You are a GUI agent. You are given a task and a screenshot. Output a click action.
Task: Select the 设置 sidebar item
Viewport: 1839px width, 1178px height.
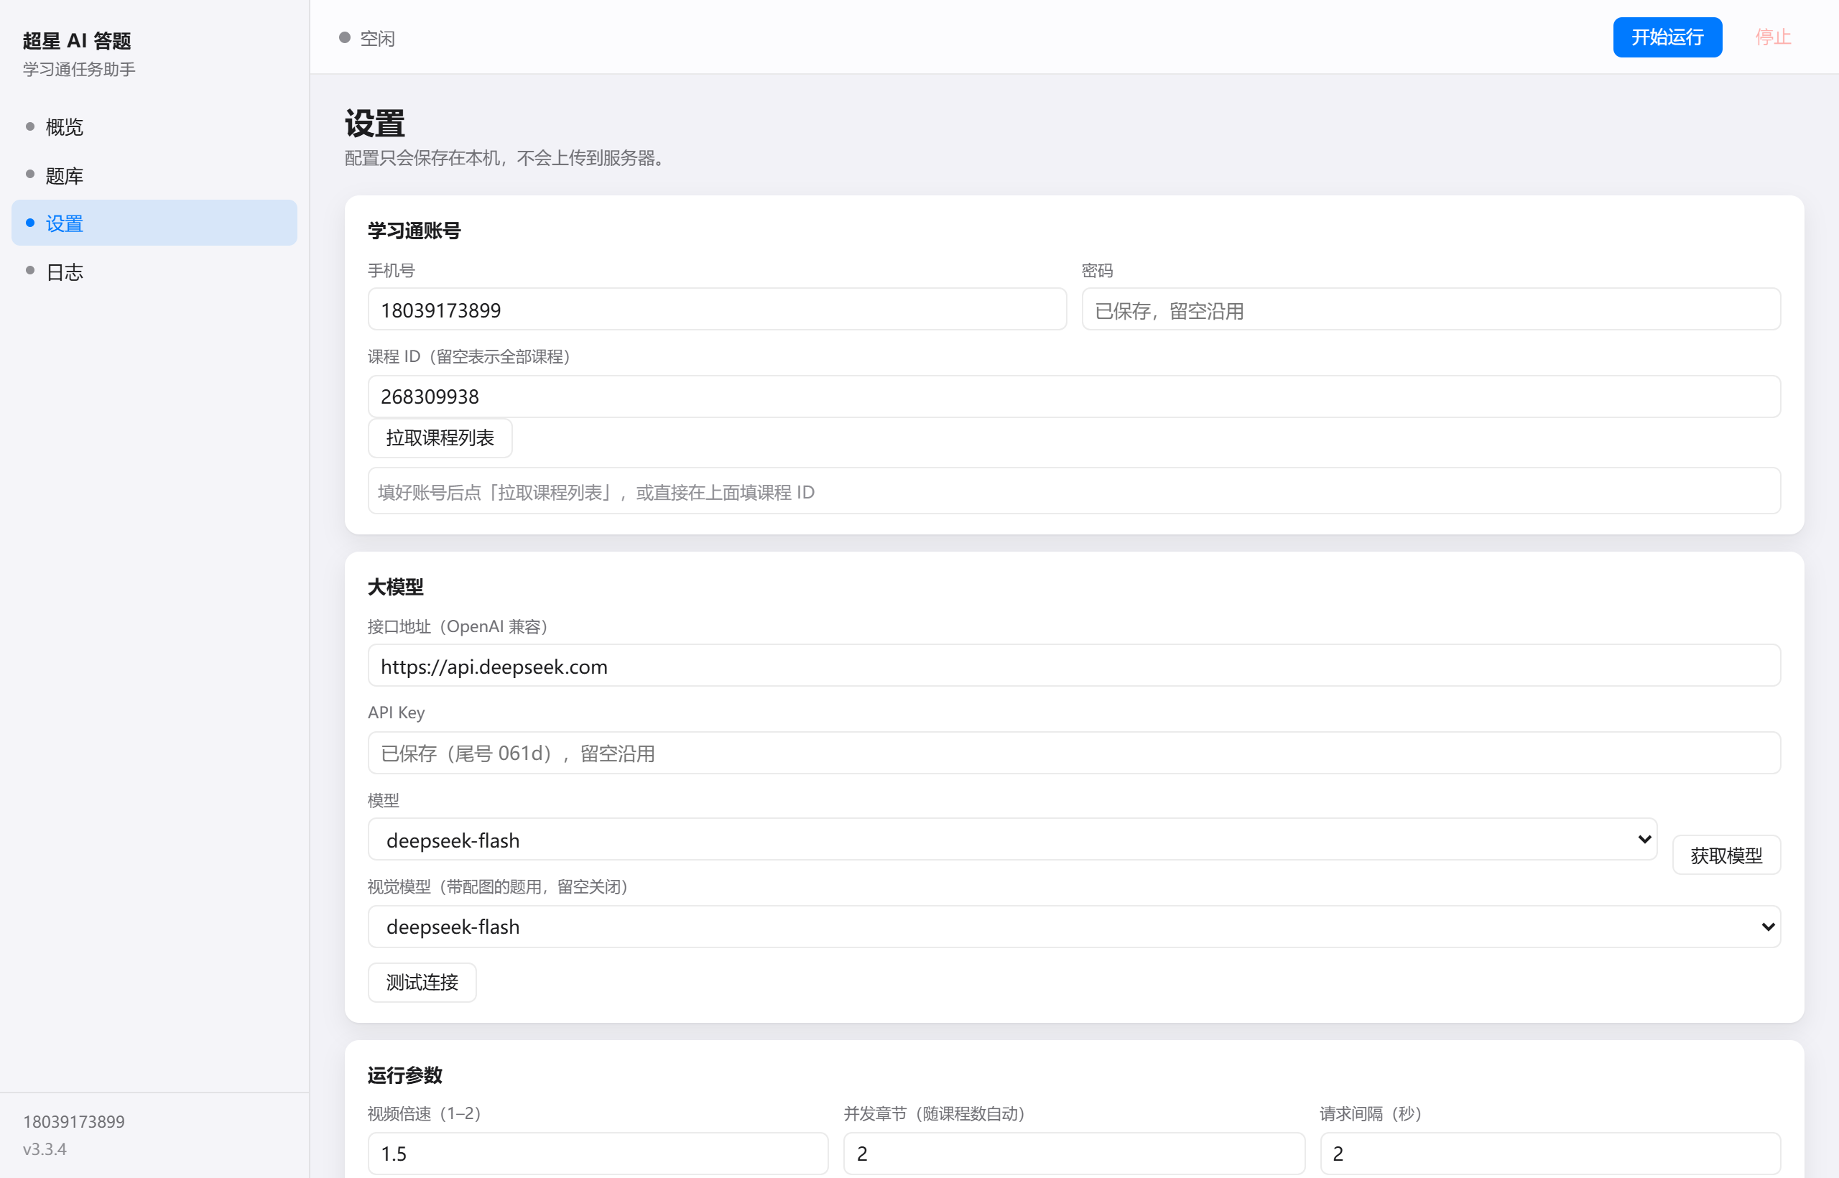click(x=154, y=223)
